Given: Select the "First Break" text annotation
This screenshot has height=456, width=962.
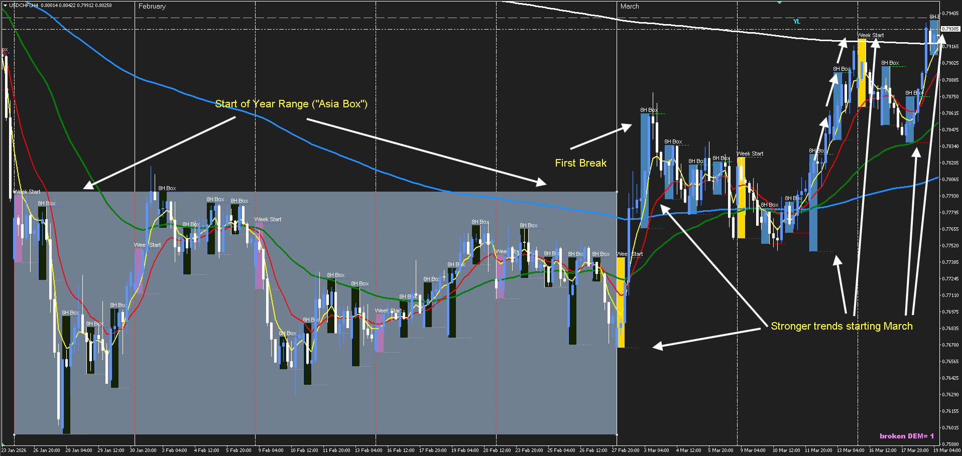Looking at the screenshot, I should pyautogui.click(x=580, y=163).
